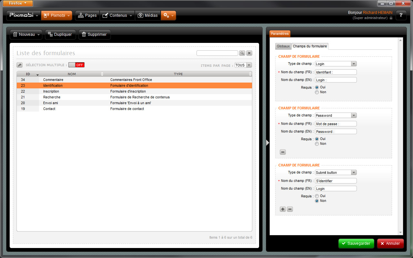Sort the list by NOM column
Screen dimensions: 413x258
[72, 74]
